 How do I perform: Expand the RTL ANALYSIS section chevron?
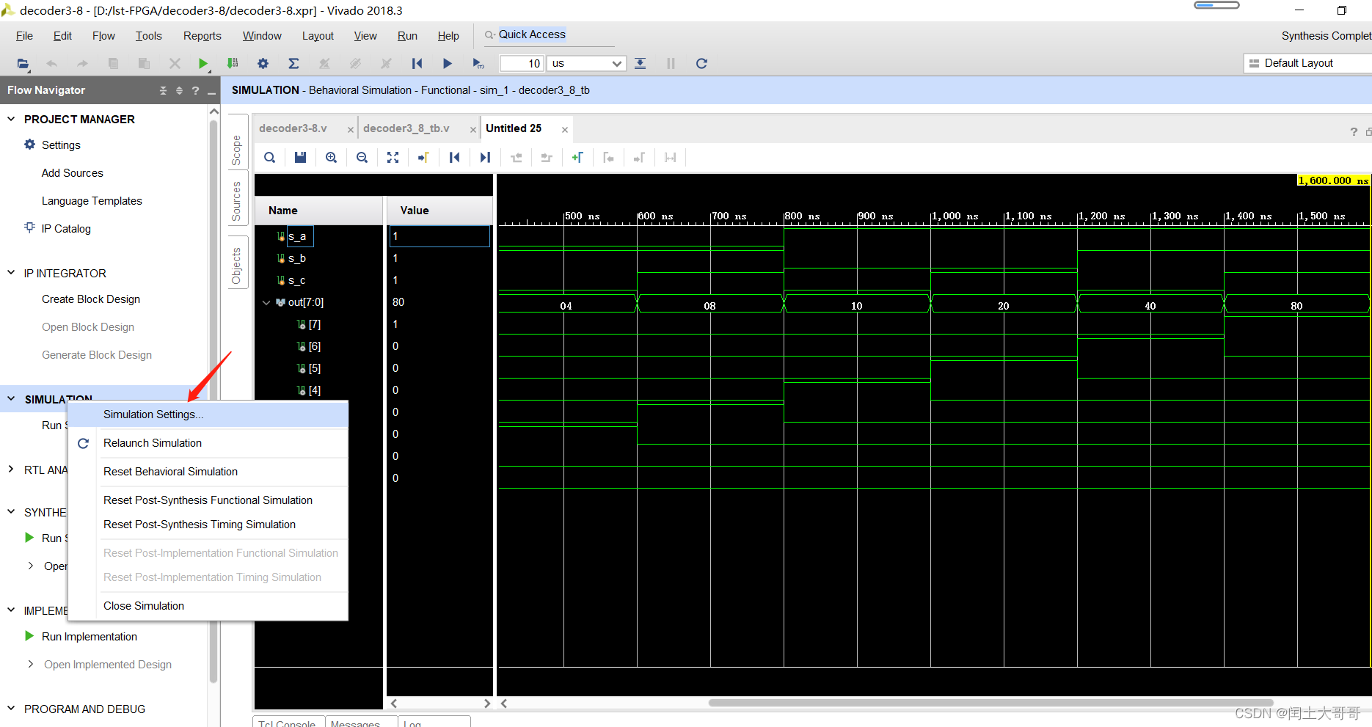point(11,470)
